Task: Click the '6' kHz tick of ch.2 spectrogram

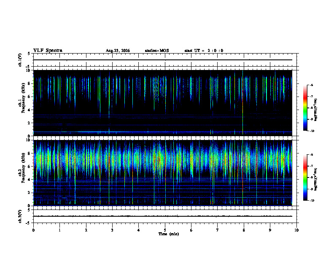Action: coord(30,167)
